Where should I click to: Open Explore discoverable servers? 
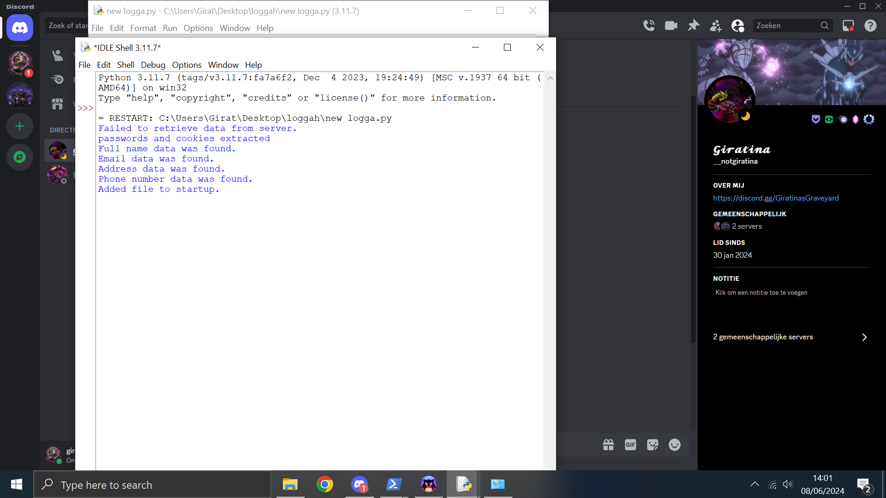click(x=19, y=157)
